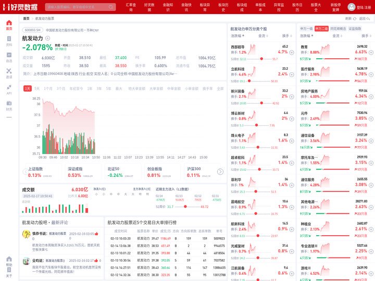
Task: Click the 全屏 fullscreen chart option
Action: point(220,88)
